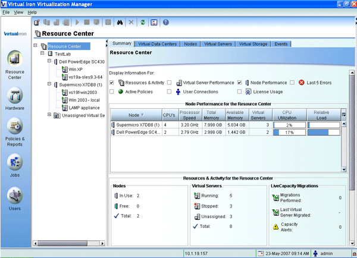Select vs19f-win2003 in the tree
Viewport: 357px width, 258px height.
(83, 92)
